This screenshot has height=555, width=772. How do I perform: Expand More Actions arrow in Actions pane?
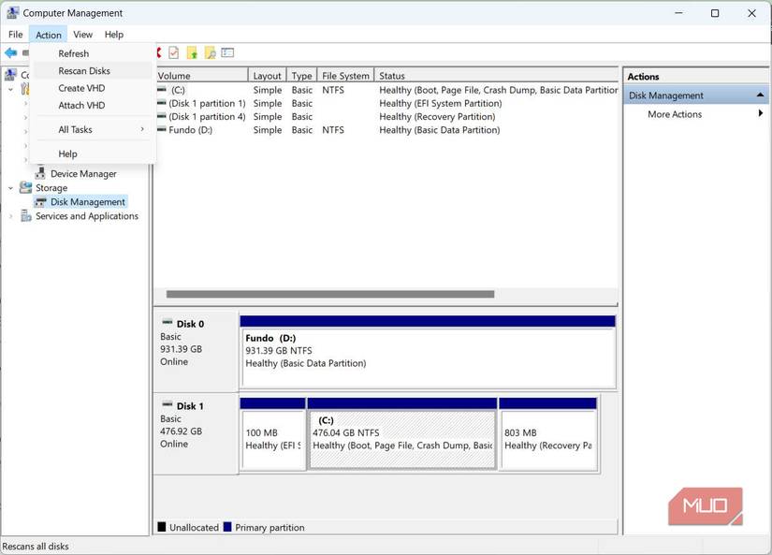click(761, 113)
